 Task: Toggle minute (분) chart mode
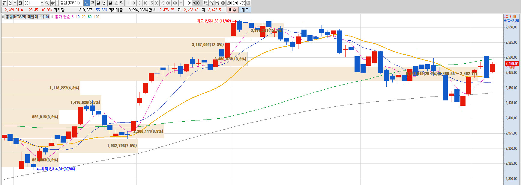[x=110, y=3]
